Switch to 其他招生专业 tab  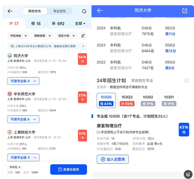click(142, 81)
